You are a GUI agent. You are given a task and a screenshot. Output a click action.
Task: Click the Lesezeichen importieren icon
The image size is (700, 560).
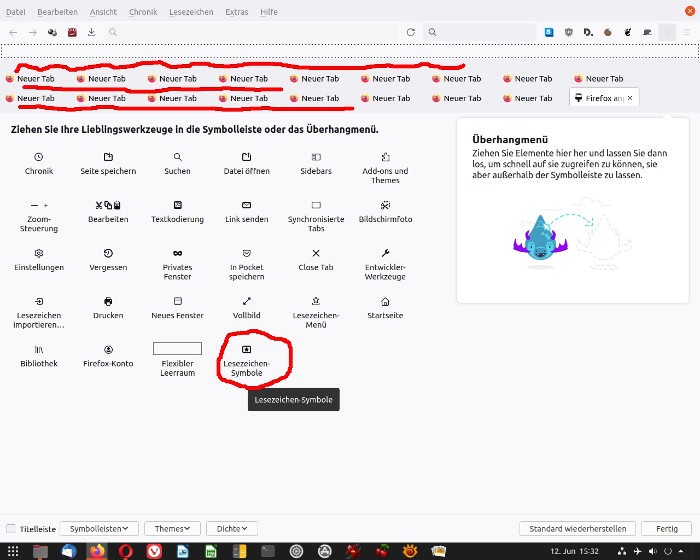coord(39,301)
